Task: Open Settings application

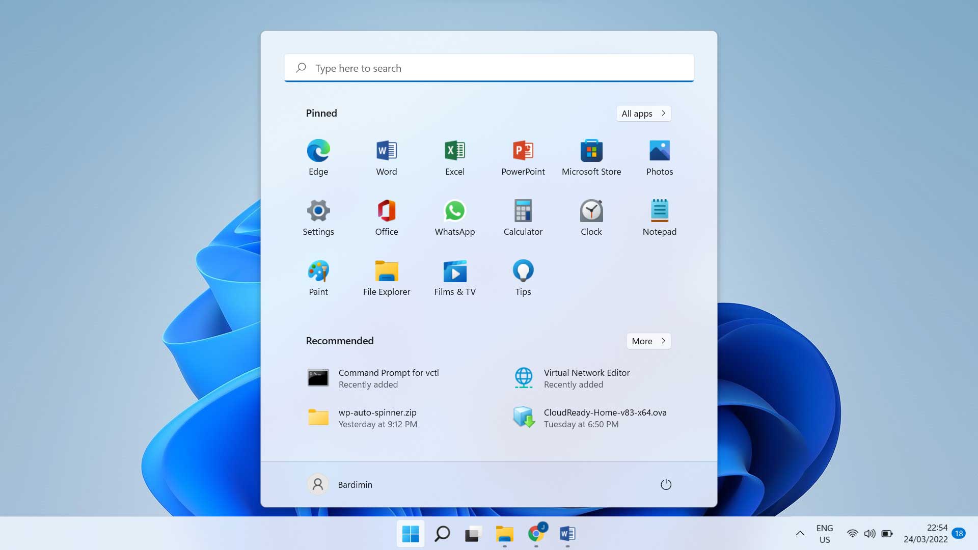Action: [318, 210]
